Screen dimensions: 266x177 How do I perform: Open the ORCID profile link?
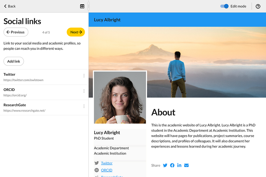(x=107, y=170)
